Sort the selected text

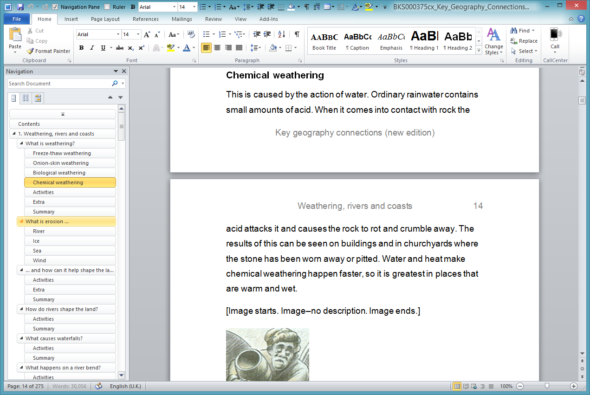click(281, 34)
